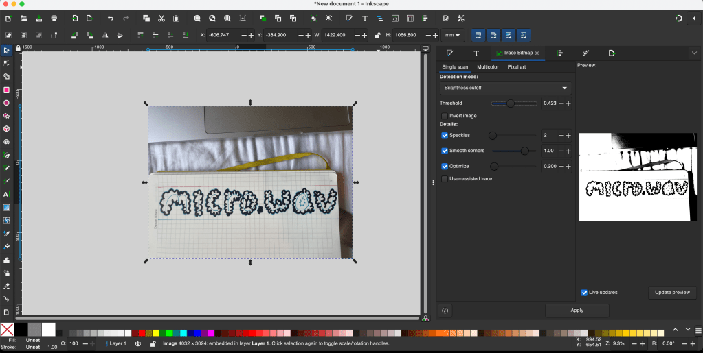Image resolution: width=703 pixels, height=353 pixels.
Task: Uncheck the Speckles option
Action: point(445,136)
